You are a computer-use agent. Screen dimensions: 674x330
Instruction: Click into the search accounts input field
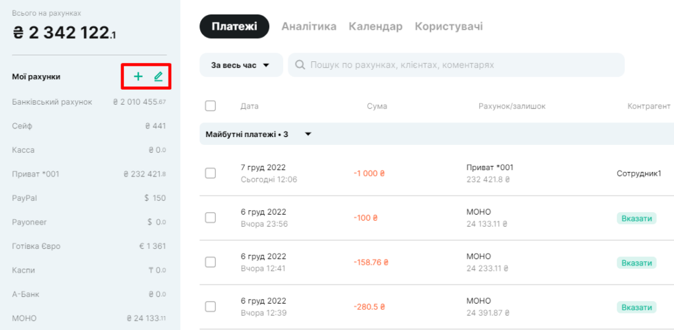click(x=456, y=65)
